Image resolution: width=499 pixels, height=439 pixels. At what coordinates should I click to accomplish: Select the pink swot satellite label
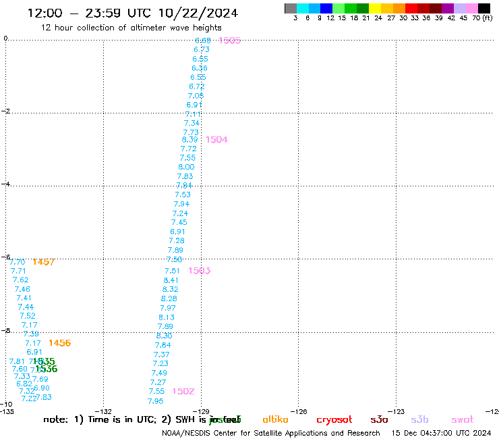pos(463,420)
